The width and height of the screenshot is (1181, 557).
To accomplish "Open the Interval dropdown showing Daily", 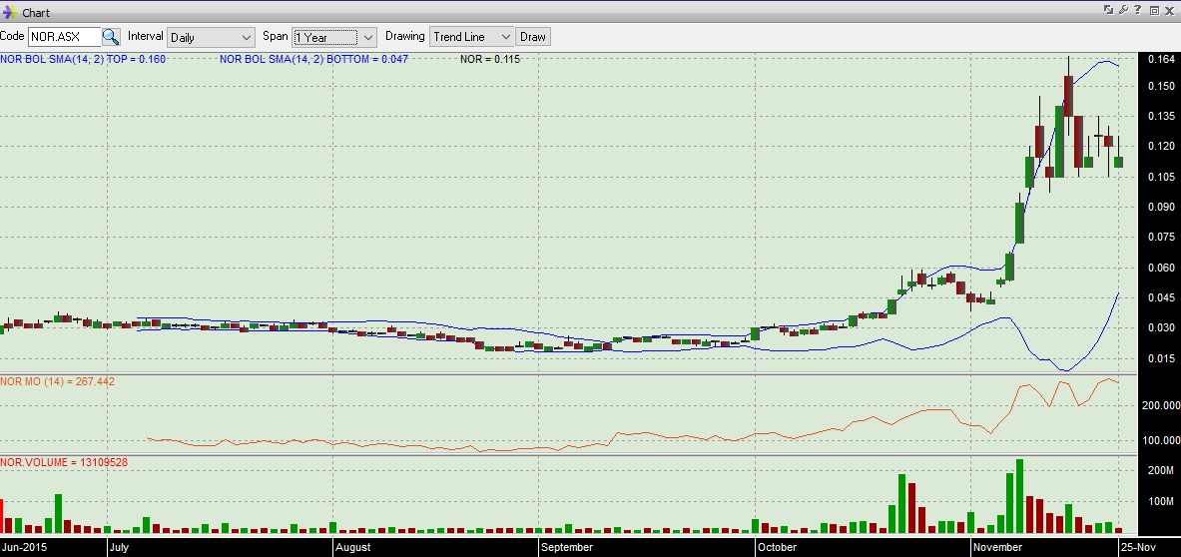I will 211,37.
